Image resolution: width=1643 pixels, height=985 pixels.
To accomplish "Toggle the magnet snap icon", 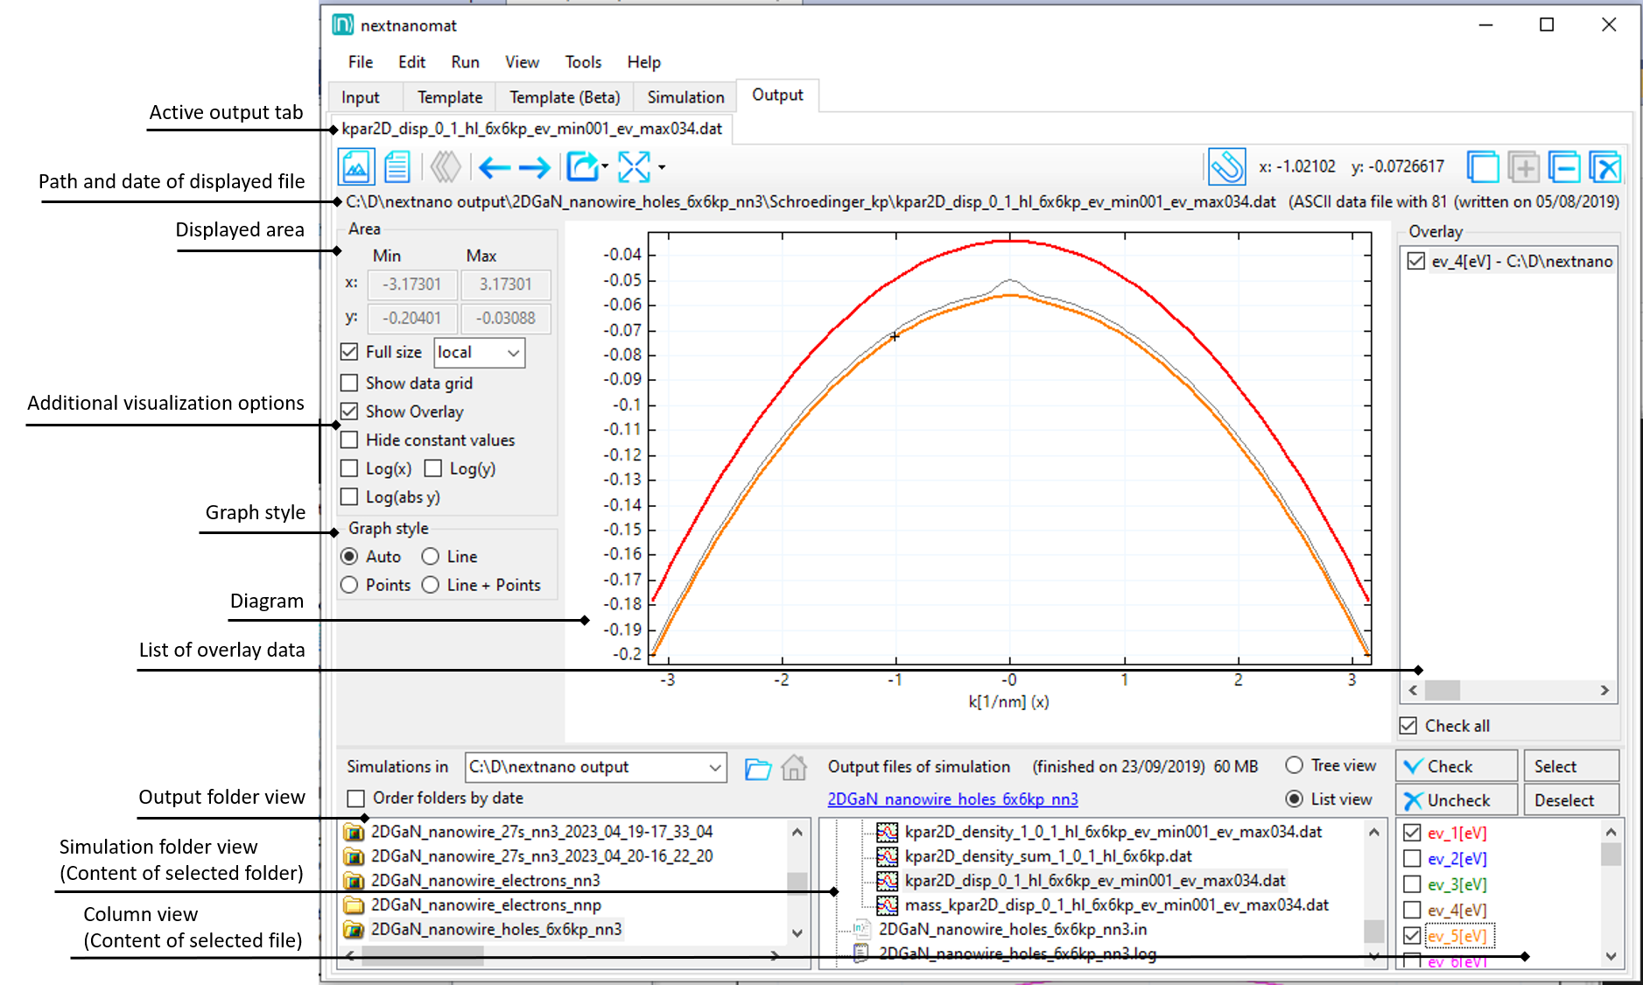I will pos(1226,166).
